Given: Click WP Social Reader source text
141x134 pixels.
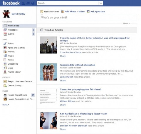Looking at the screenshot, I should point(68,43).
